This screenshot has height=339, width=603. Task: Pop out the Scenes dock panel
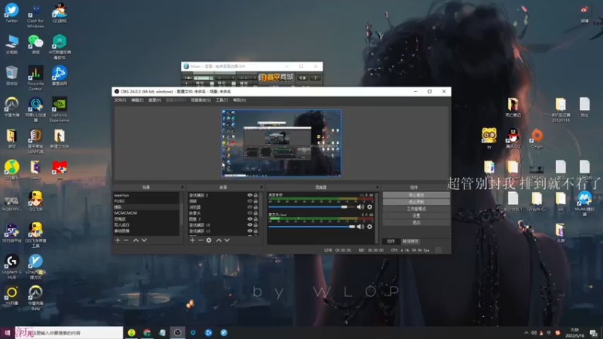tap(182, 187)
